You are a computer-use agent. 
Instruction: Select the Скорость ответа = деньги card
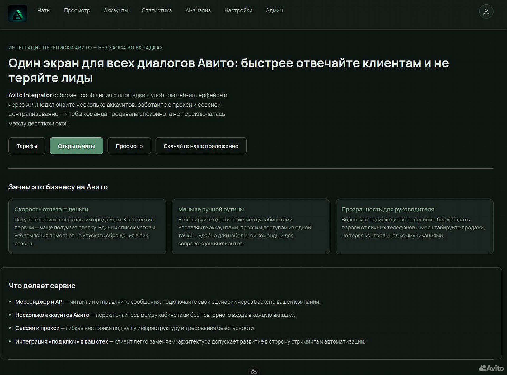[x=87, y=226]
